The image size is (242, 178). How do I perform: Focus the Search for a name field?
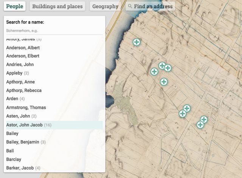[x=54, y=31]
